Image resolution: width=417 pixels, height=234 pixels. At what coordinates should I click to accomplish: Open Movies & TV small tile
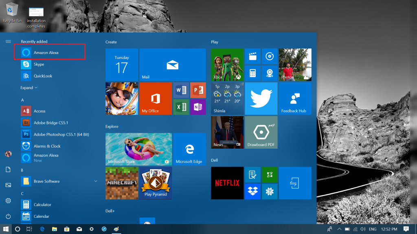(252, 56)
